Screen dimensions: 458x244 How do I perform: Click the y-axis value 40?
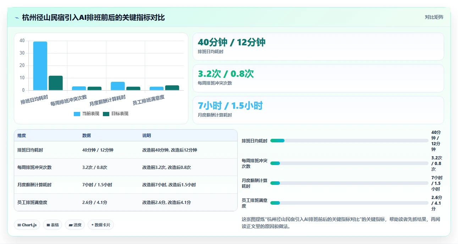tap(22, 41)
